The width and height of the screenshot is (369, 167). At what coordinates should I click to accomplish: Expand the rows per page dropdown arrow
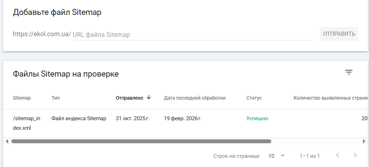point(283,156)
